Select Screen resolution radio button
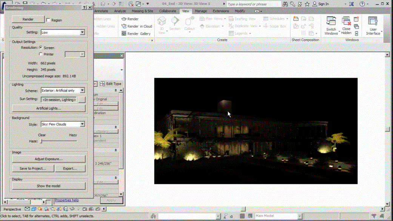 [41, 47]
